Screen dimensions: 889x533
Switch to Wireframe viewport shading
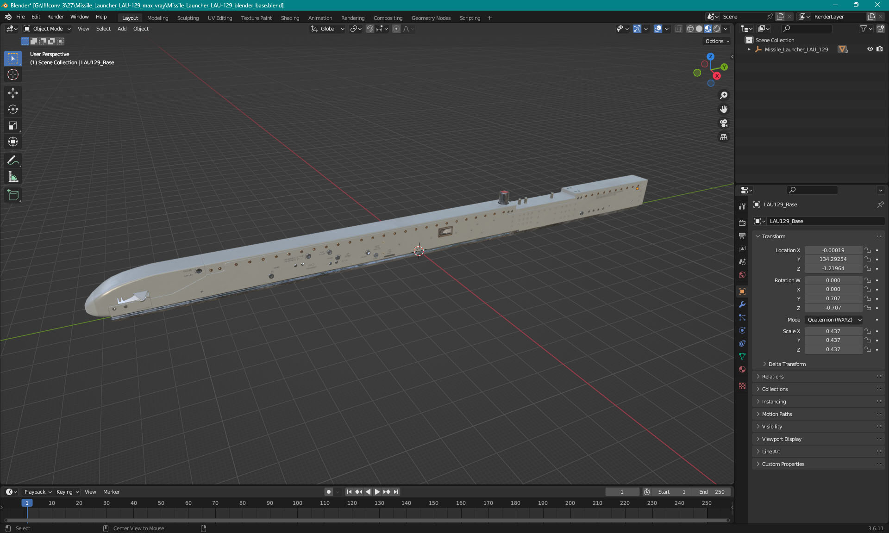point(690,29)
